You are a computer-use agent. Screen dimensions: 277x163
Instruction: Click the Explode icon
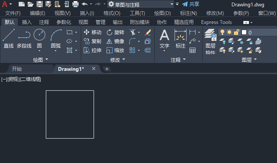pyautogui.click(x=148, y=41)
